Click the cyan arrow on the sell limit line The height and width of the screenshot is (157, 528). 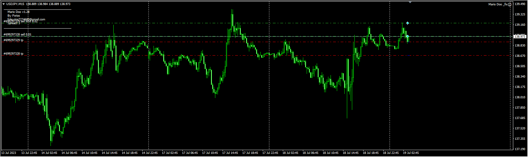(407, 23)
